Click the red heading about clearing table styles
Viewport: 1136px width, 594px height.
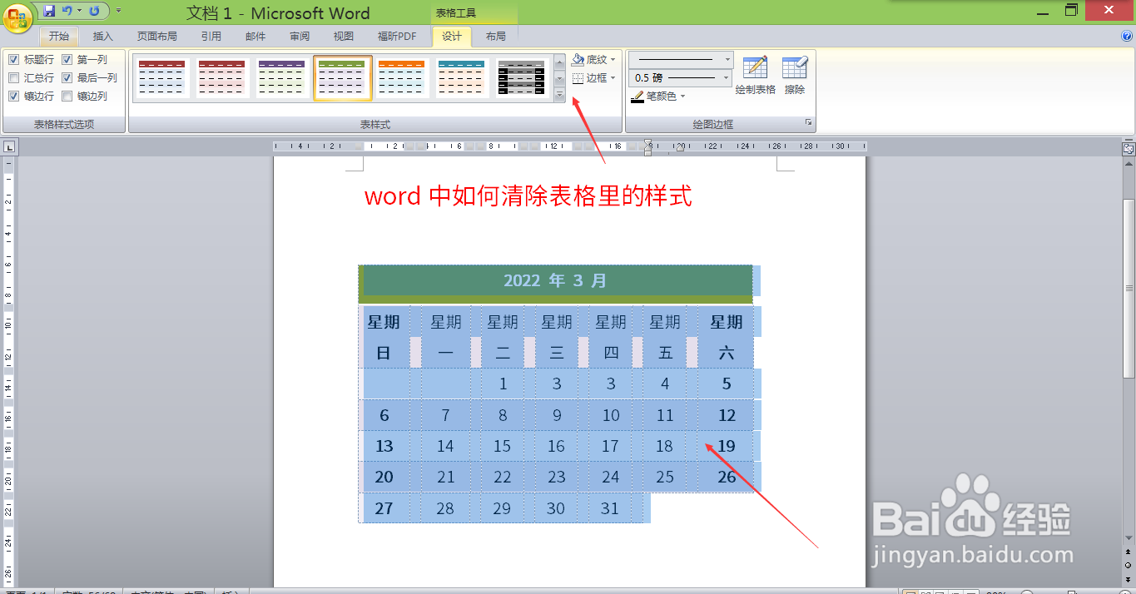(528, 196)
